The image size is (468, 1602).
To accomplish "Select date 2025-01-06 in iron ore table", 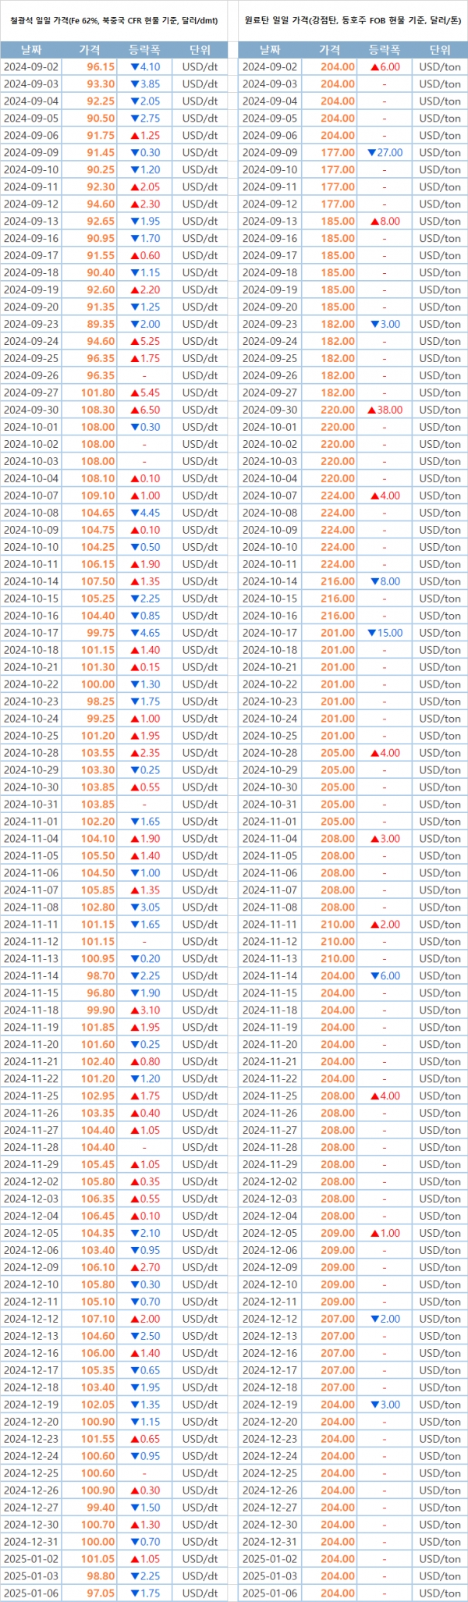I will 31,1593.
